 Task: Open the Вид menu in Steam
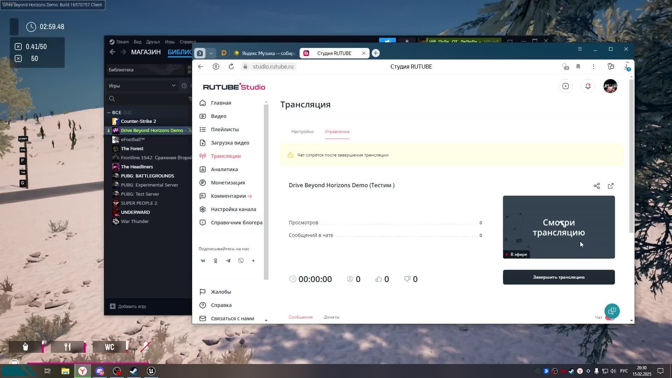(x=138, y=42)
